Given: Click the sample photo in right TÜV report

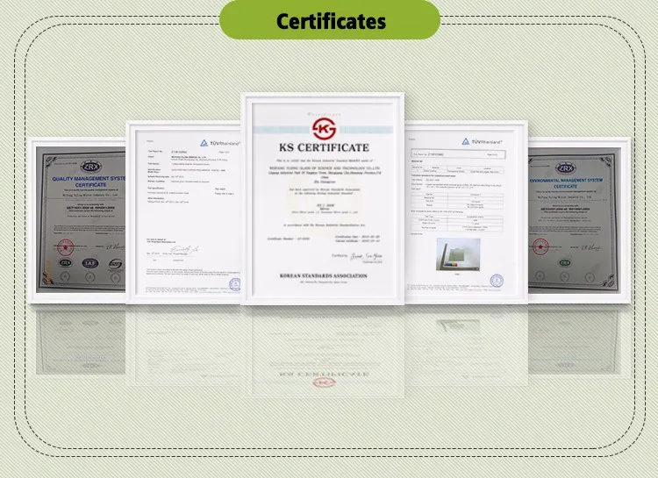Looking at the screenshot, I should click(458, 254).
